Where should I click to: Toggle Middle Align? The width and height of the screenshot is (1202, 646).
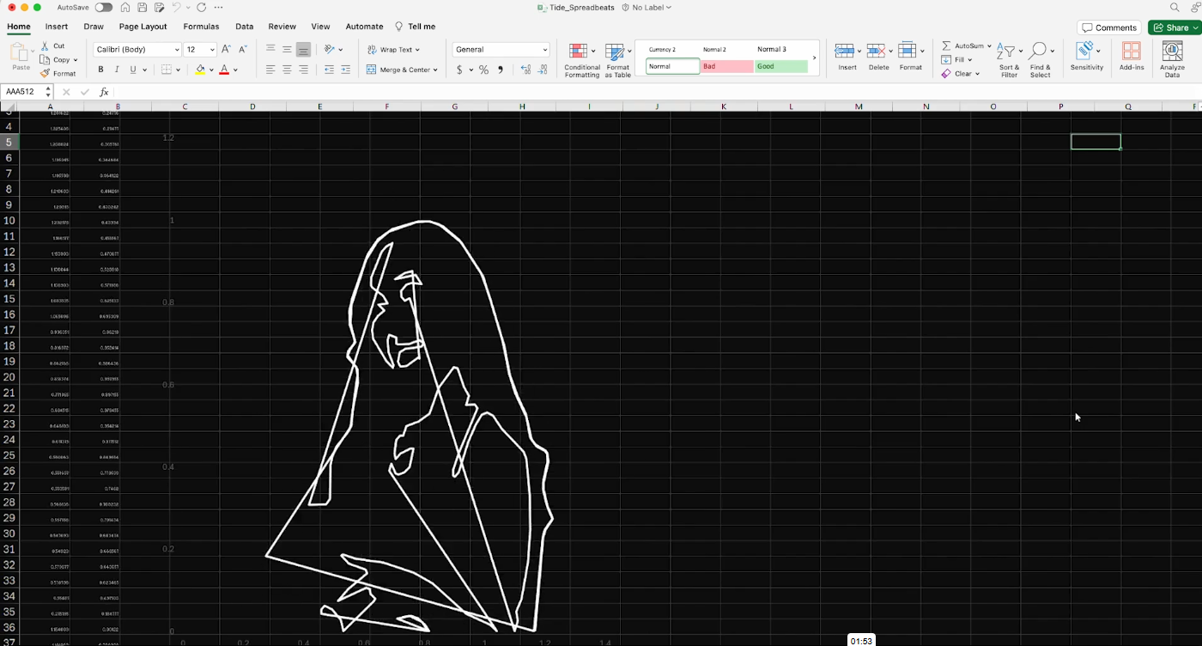[x=287, y=50]
